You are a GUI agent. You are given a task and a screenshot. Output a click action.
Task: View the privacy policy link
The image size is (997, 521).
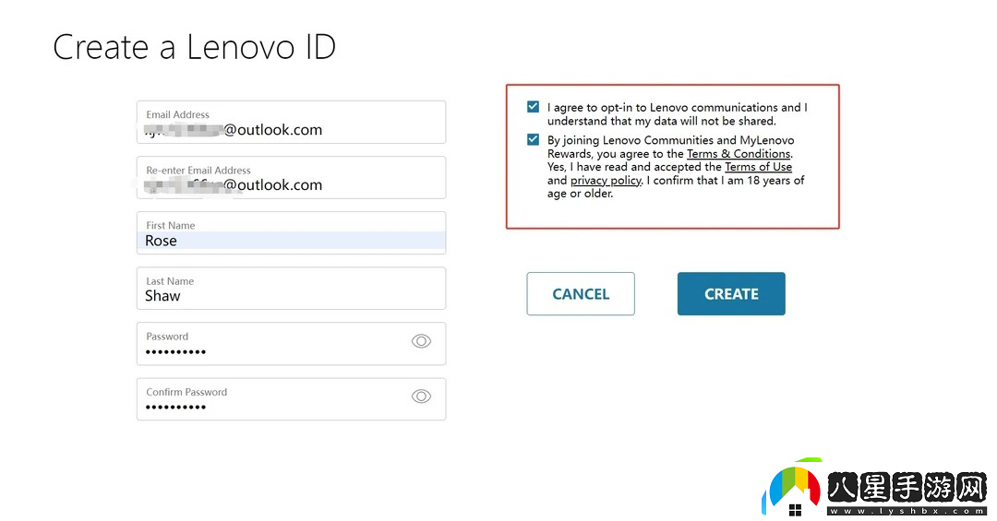click(606, 181)
